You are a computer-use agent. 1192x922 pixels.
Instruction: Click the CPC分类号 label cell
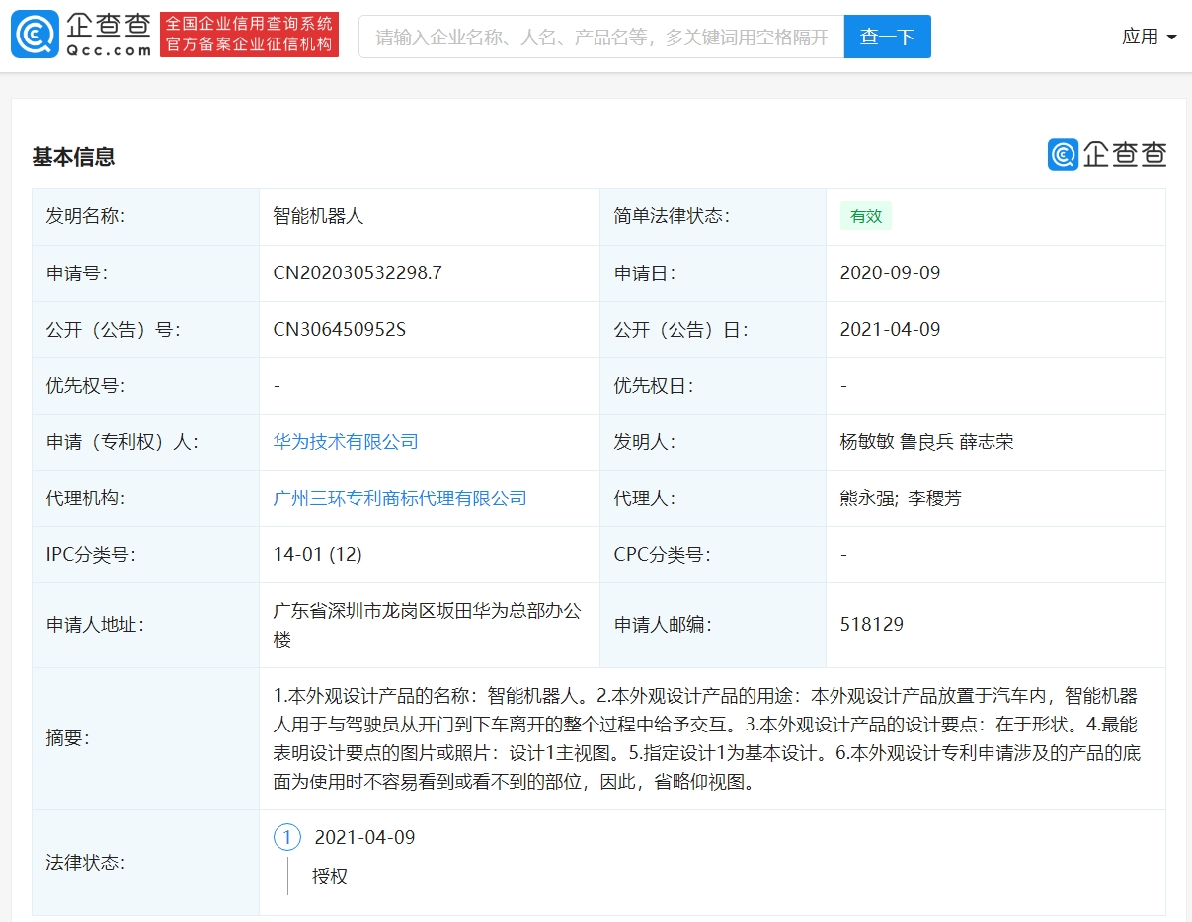pyautogui.click(x=713, y=555)
